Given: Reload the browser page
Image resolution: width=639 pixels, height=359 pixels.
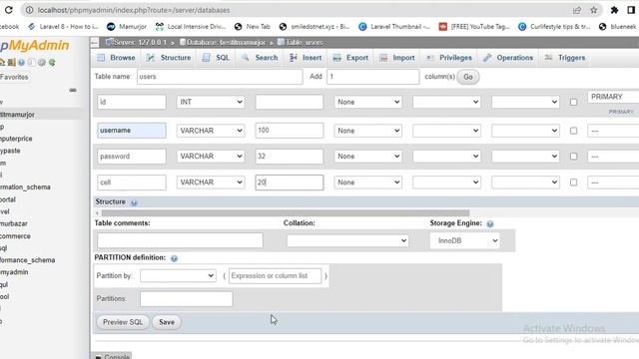Looking at the screenshot, I should 8,10.
